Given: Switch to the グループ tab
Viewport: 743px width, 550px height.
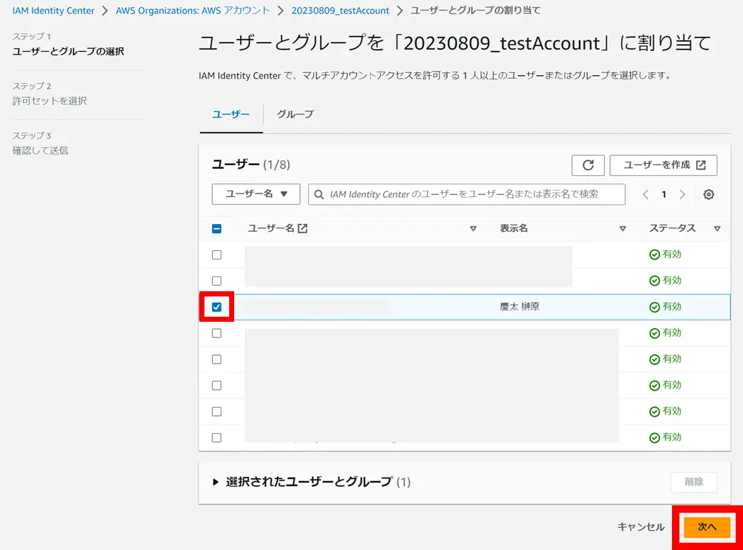Looking at the screenshot, I should pyautogui.click(x=295, y=114).
